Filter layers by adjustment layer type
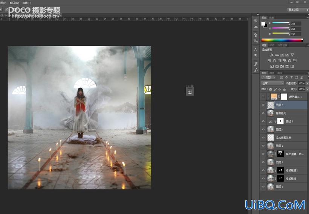This screenshot has height=214, width=309. [x=286, y=77]
